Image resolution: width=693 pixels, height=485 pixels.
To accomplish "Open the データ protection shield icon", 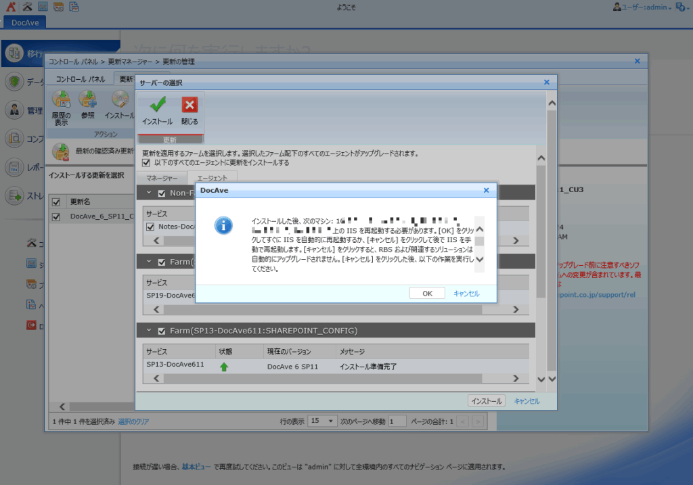I will click(x=14, y=82).
